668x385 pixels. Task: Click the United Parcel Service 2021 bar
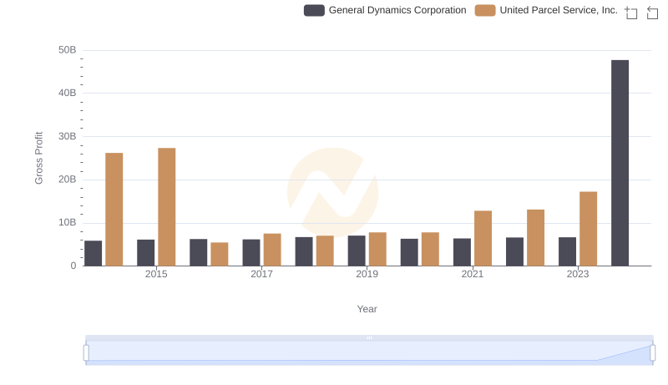pyautogui.click(x=483, y=239)
